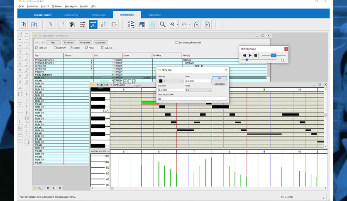Click the greyed looping-arrows toolbar icon
The image size is (347, 201).
point(114,25)
